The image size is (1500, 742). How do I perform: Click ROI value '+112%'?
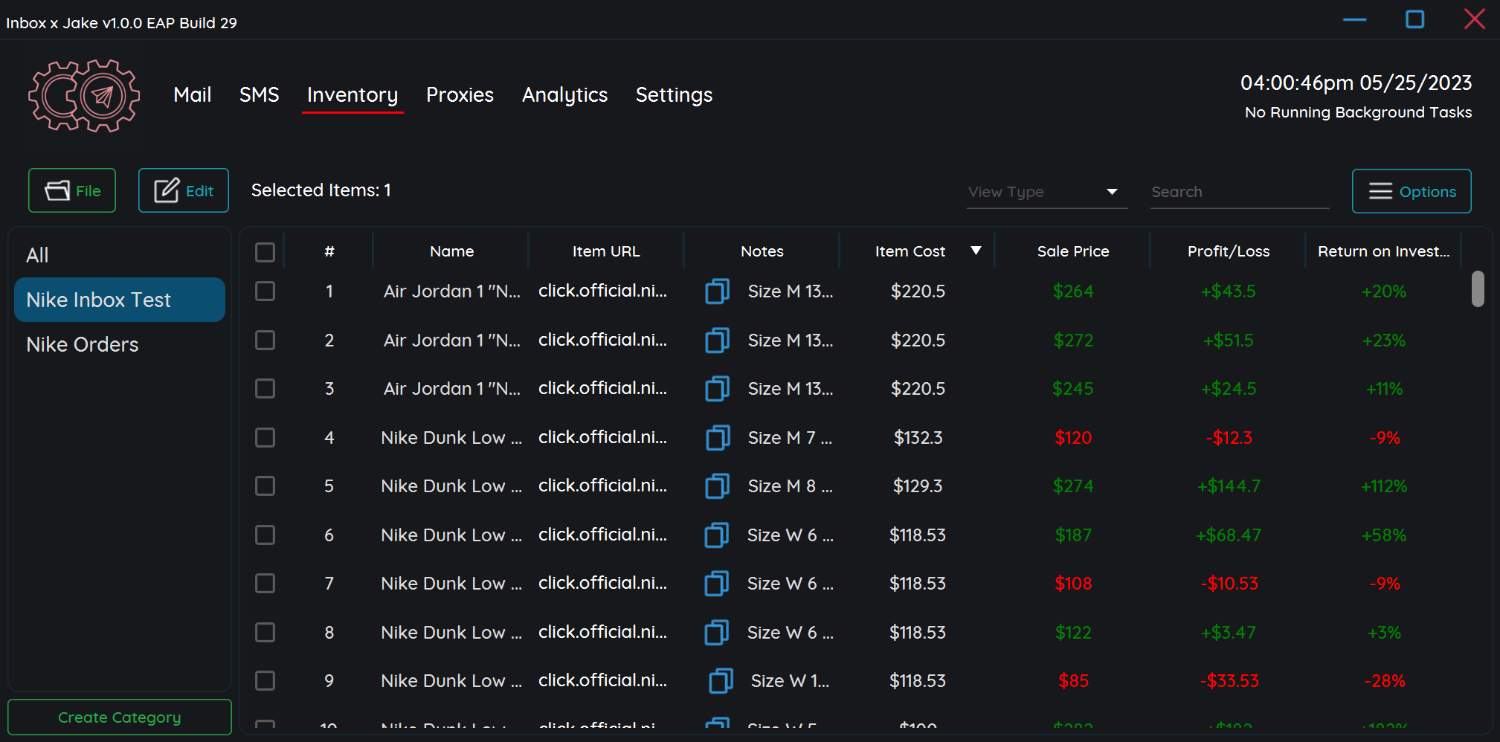tap(1384, 485)
